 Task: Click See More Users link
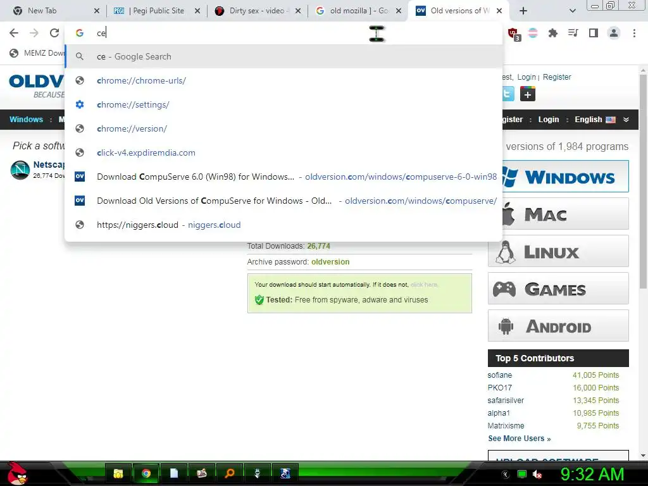[x=520, y=439]
